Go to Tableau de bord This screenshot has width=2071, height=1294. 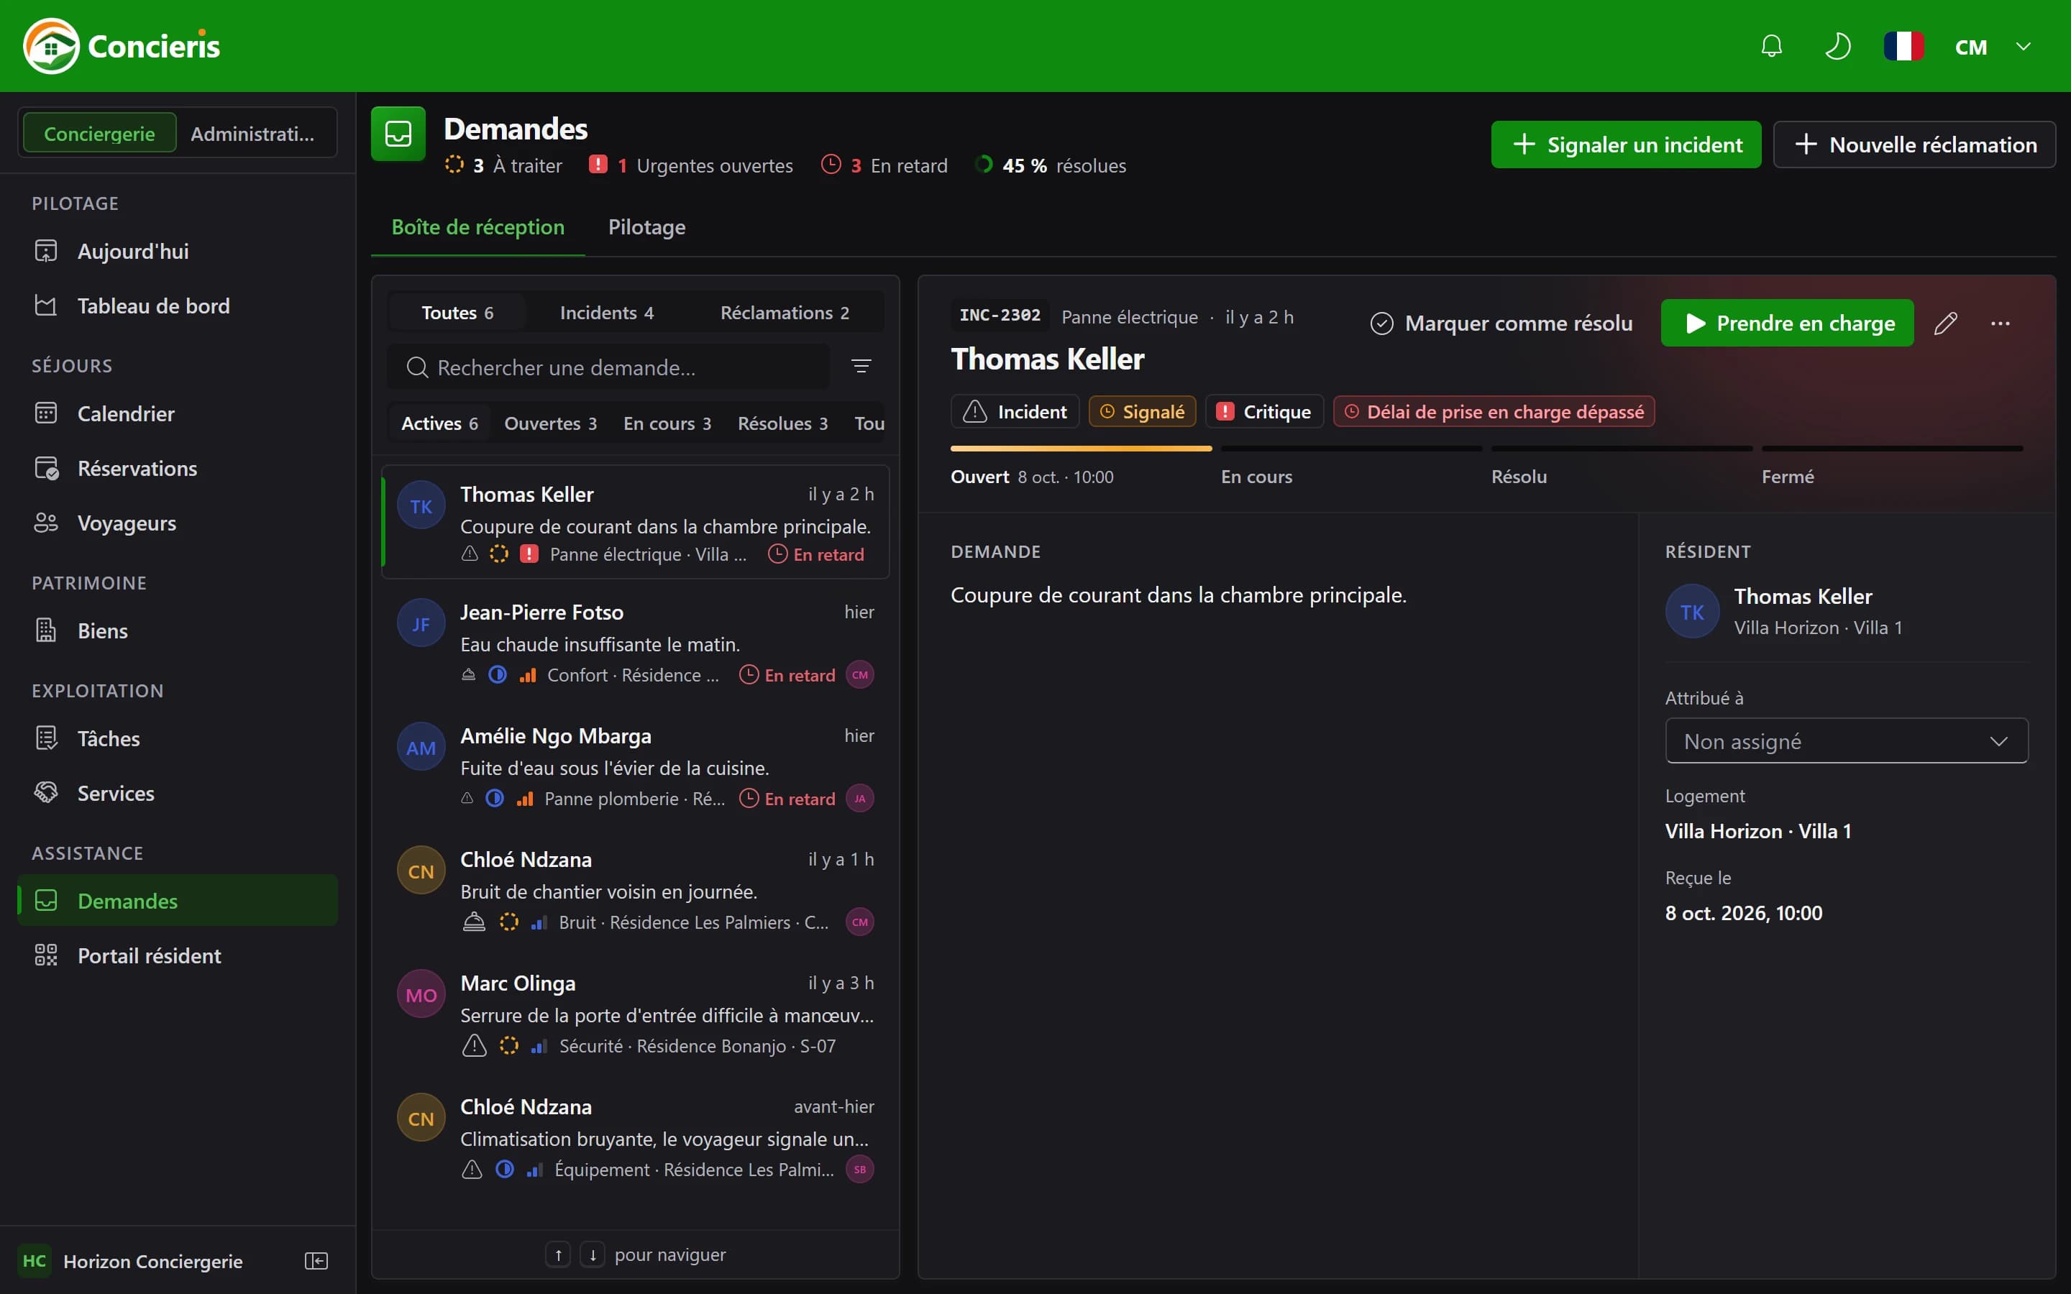click(x=177, y=306)
